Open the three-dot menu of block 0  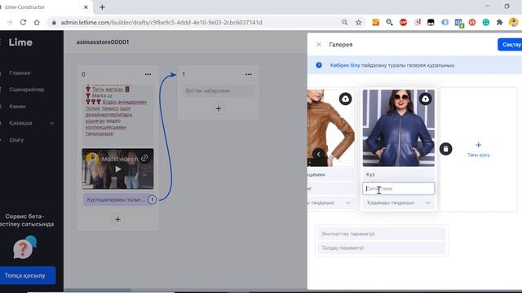tap(148, 74)
